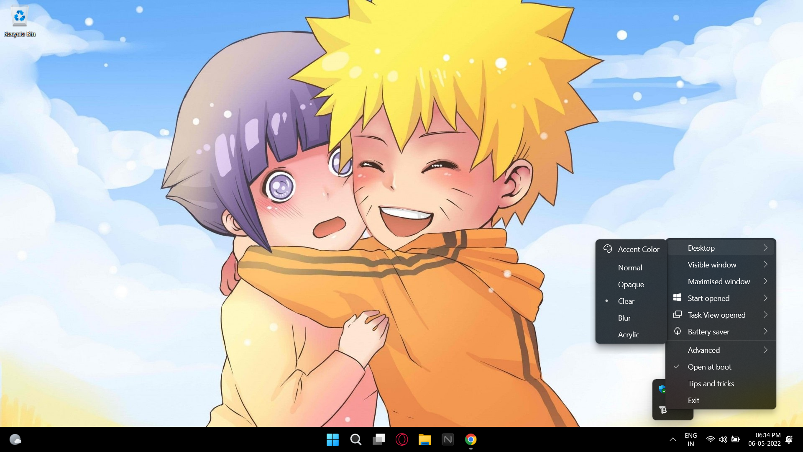Expand Start opened submenu arrow
The height and width of the screenshot is (452, 803).
pos(765,298)
